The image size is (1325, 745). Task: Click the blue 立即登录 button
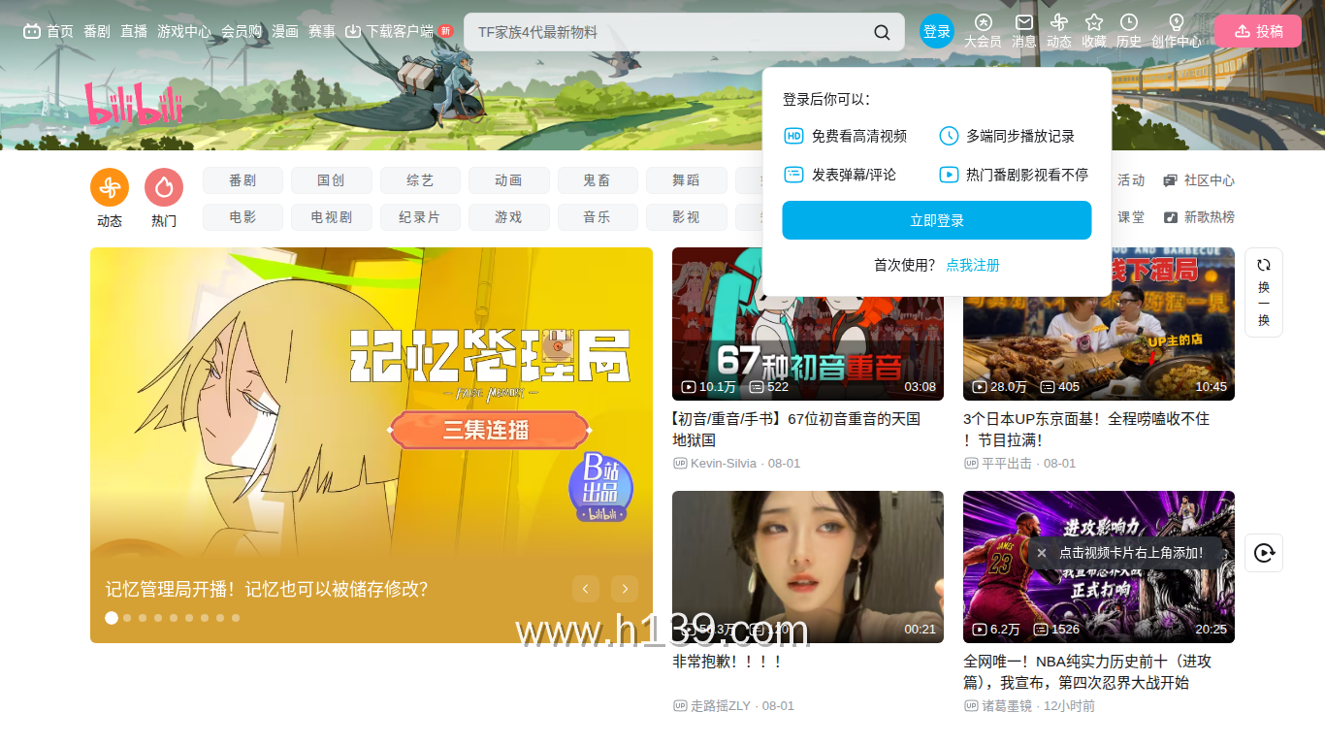tap(937, 220)
